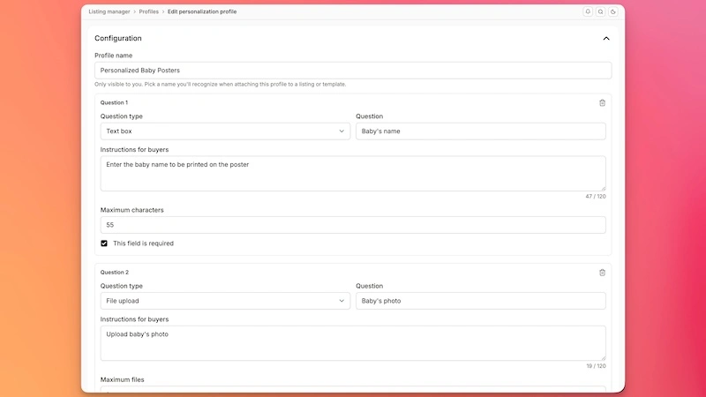
Task: Click the 47 / 120 character counter
Action: point(595,196)
